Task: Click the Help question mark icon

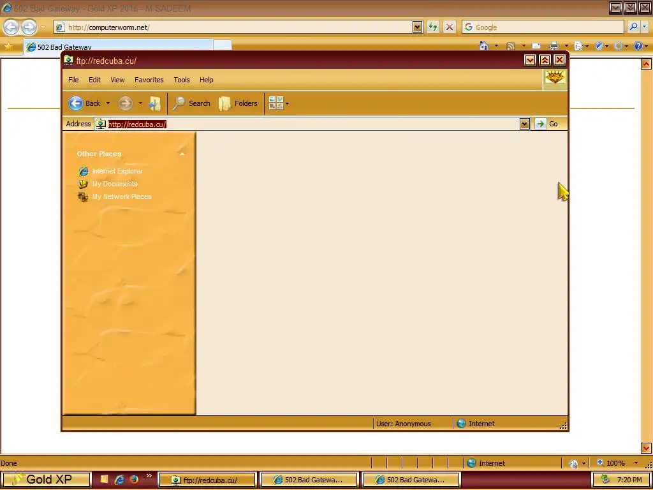Action: pos(638,46)
